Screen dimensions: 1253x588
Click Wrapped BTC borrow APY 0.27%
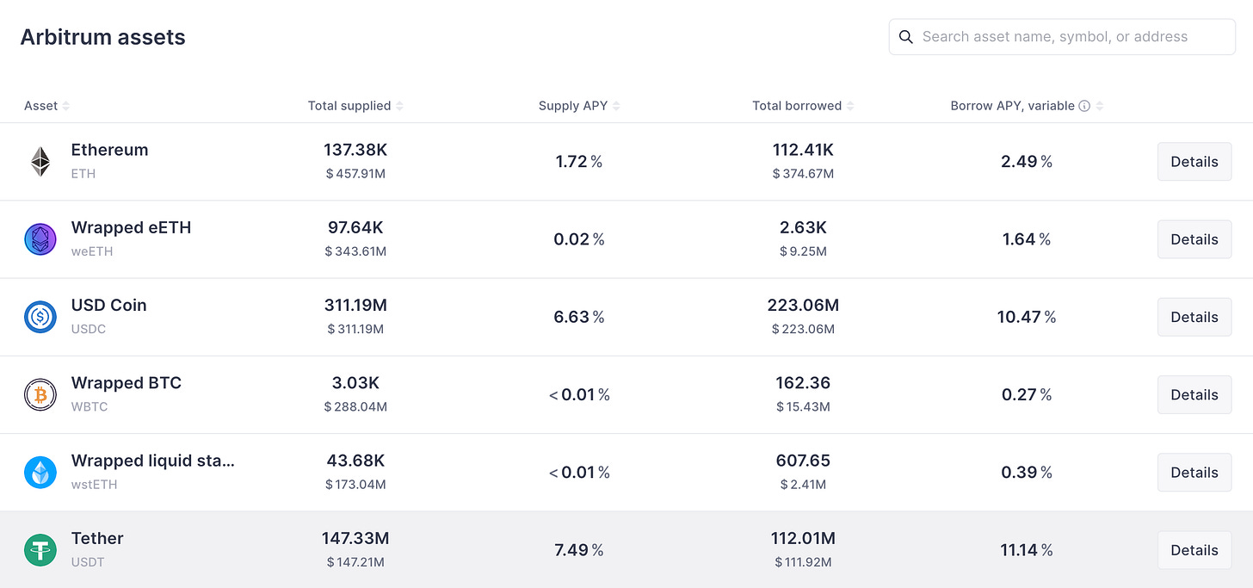tap(1027, 394)
